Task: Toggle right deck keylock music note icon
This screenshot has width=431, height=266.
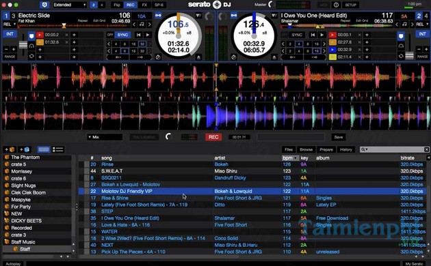Action: click(x=404, y=25)
